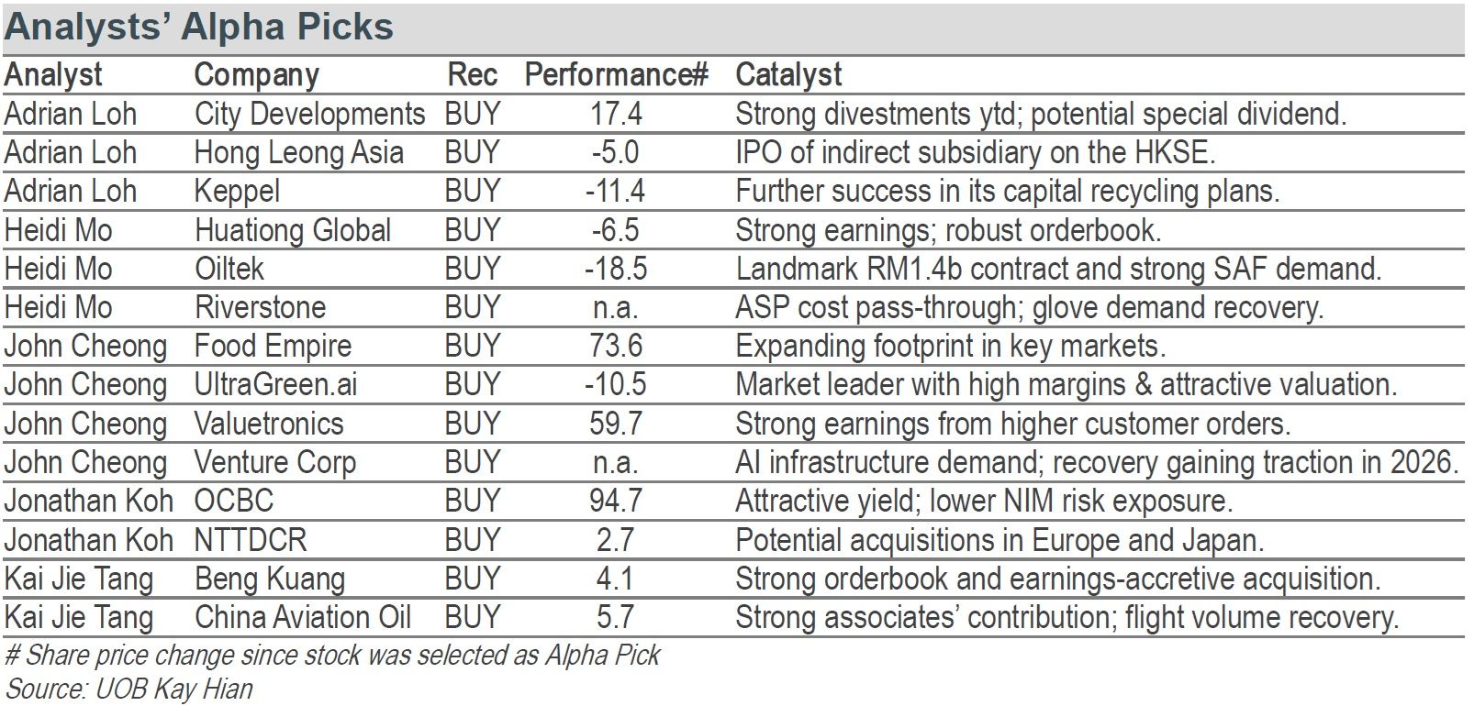Viewport: 1474px width, 706px height.
Task: Click the Riverstone catalyst description
Action: (1030, 307)
